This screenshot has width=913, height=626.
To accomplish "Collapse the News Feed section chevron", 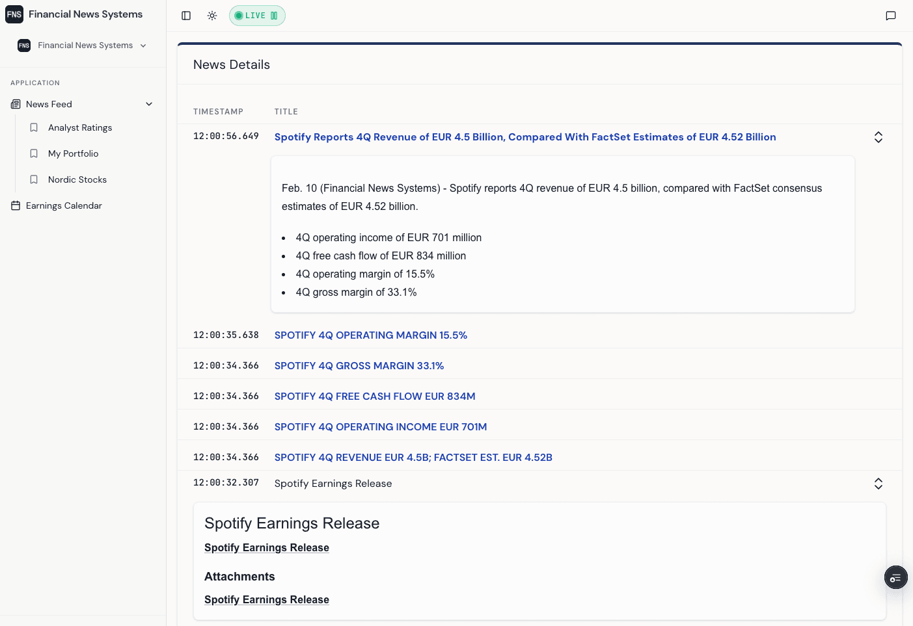I will [x=149, y=104].
